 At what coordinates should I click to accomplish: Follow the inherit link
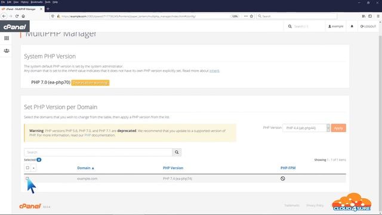click(x=214, y=70)
